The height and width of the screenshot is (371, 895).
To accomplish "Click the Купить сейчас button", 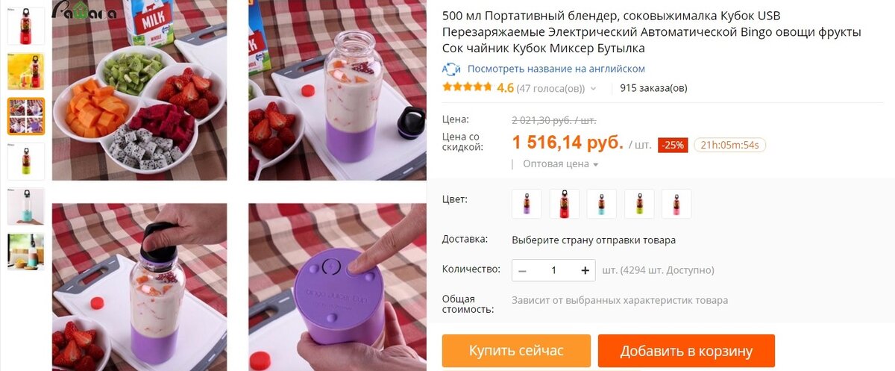I will pyautogui.click(x=516, y=351).
